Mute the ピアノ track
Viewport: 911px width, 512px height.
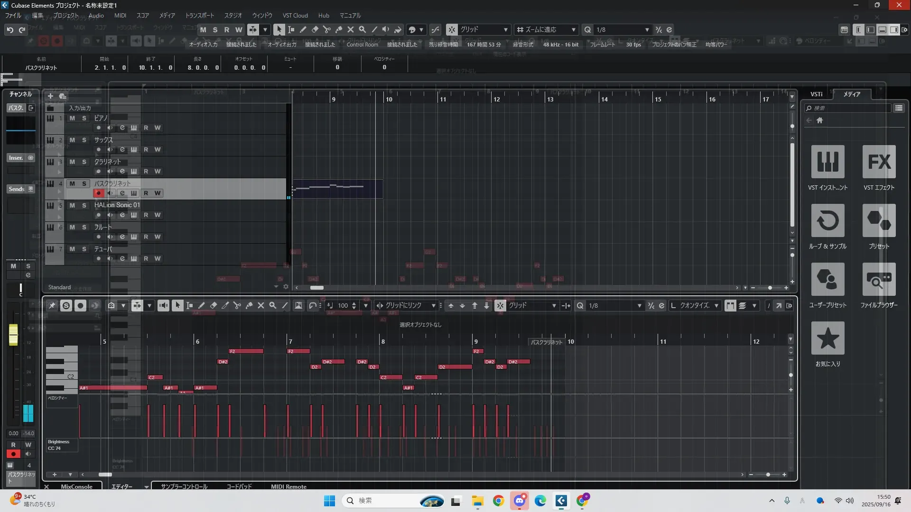point(72,118)
